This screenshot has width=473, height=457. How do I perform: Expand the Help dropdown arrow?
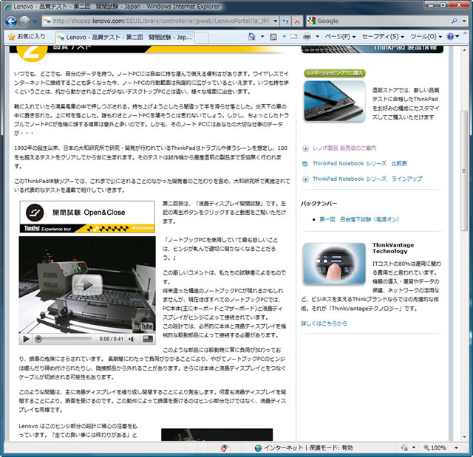click(457, 37)
